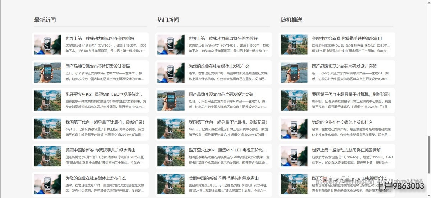
Task: Open 国产品牌实现3nm芯片 headline in 随机推送
Action: 344,66
